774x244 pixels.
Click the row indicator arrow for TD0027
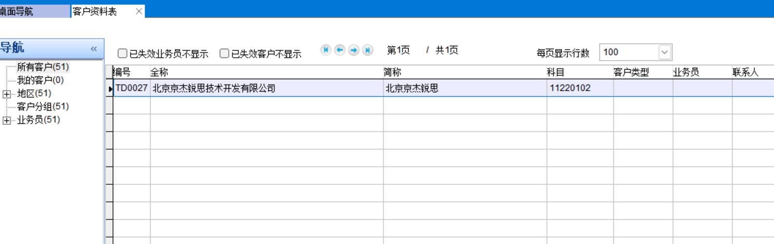(110, 88)
